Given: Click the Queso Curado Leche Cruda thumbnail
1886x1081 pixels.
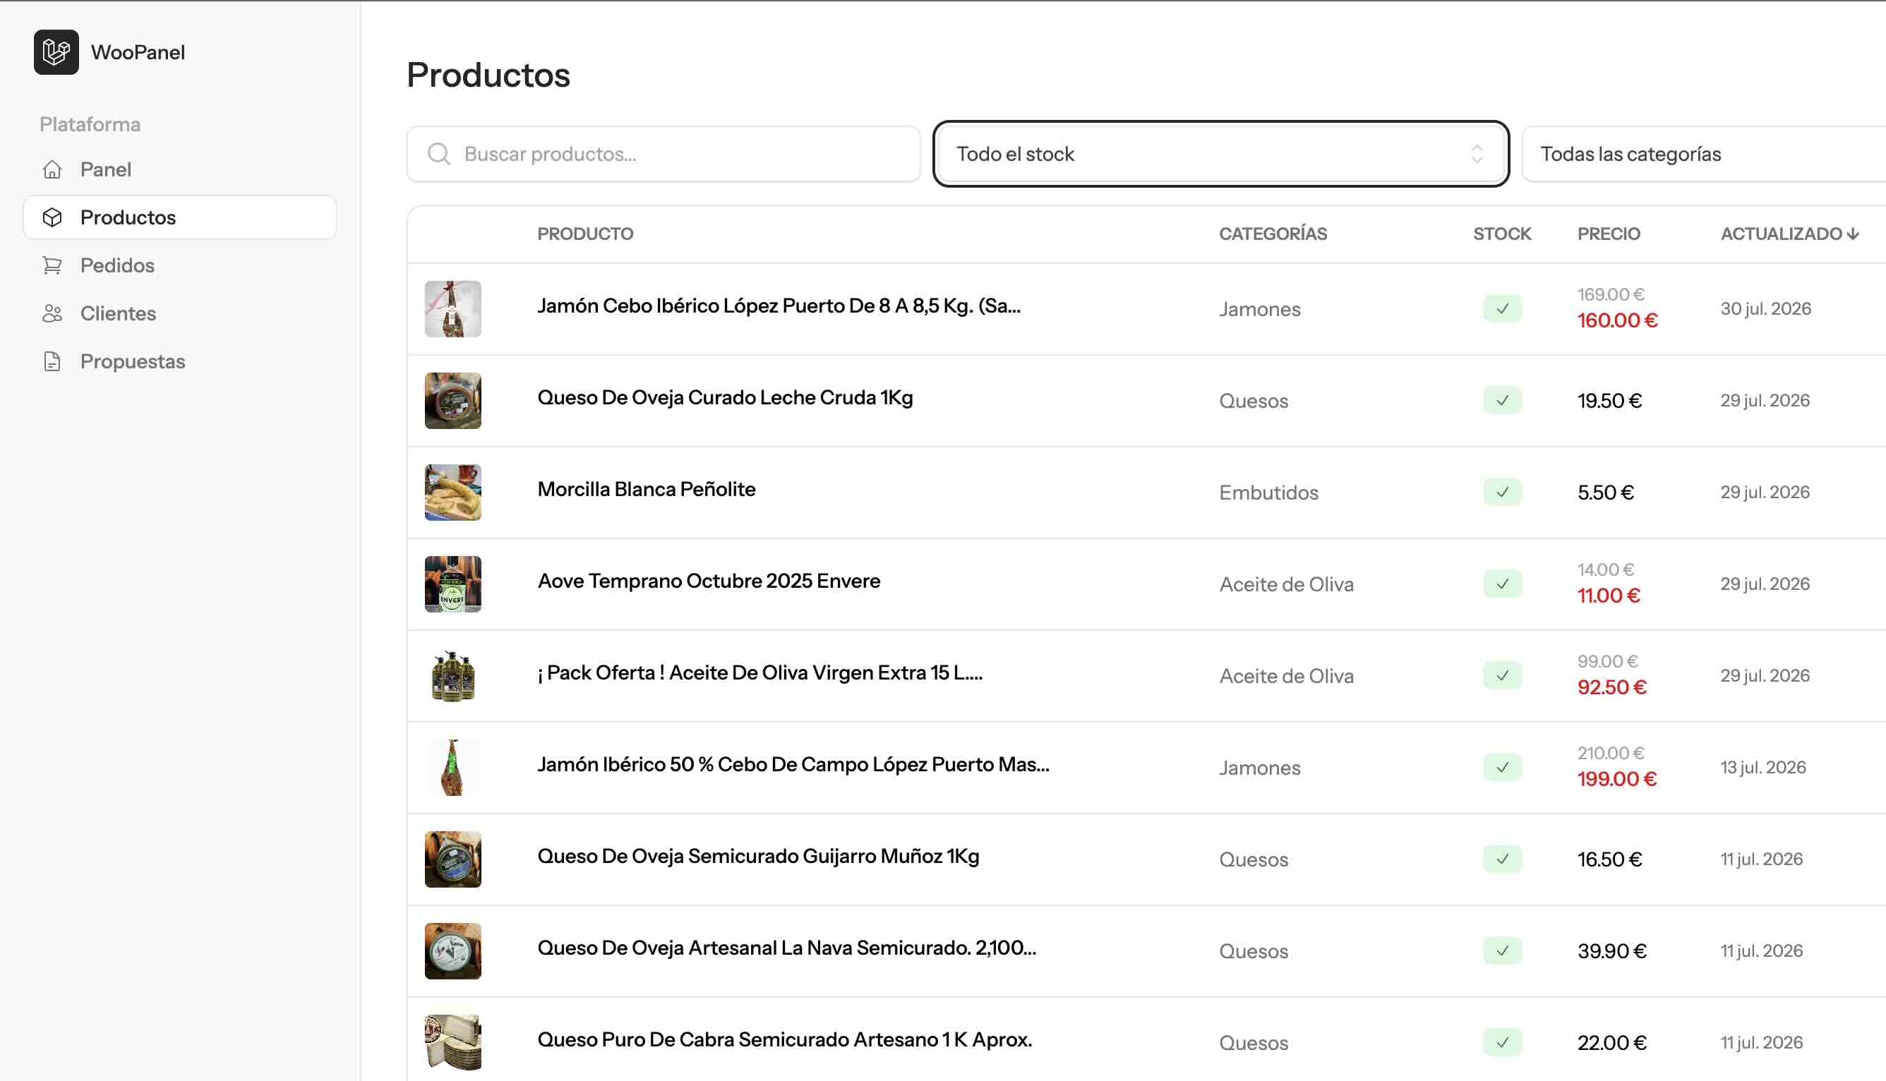Looking at the screenshot, I should click(x=453, y=401).
